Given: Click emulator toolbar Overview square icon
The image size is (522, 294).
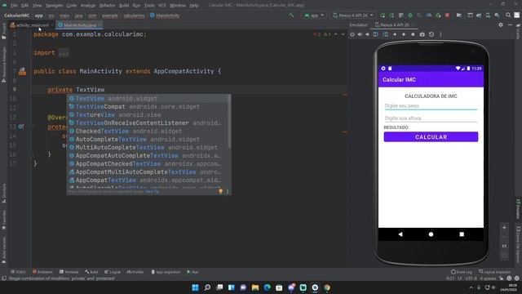Looking at the screenshot, I should (413, 34).
